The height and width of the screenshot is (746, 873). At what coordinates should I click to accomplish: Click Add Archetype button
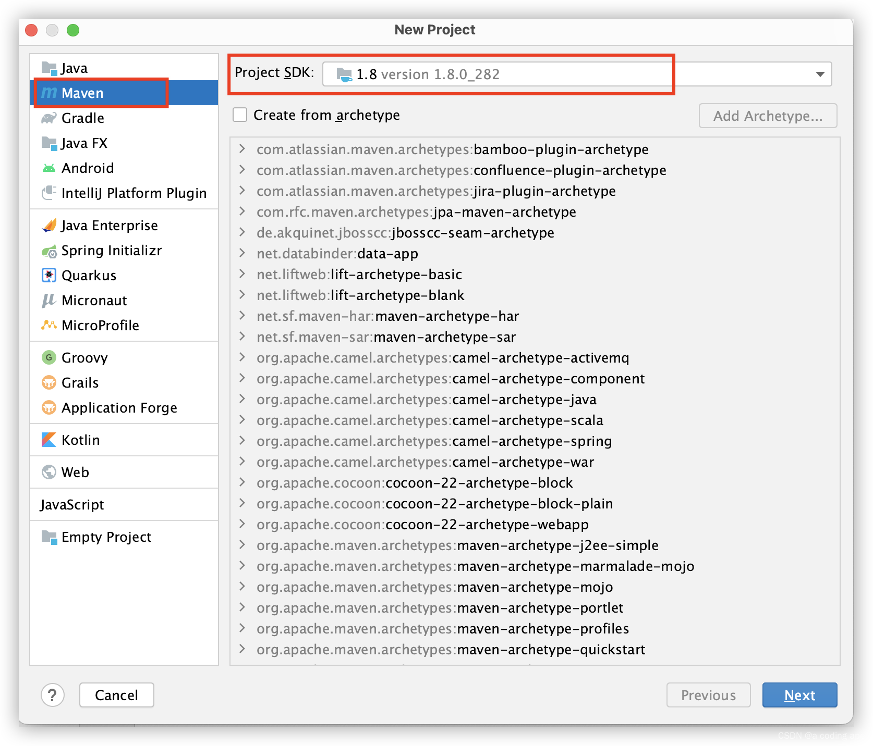coord(768,116)
